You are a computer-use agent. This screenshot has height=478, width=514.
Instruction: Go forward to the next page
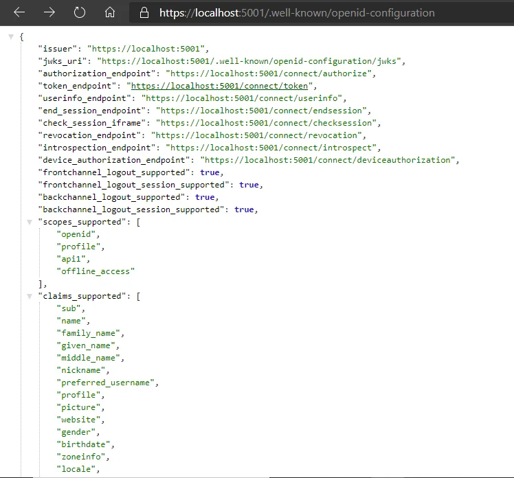(x=49, y=13)
